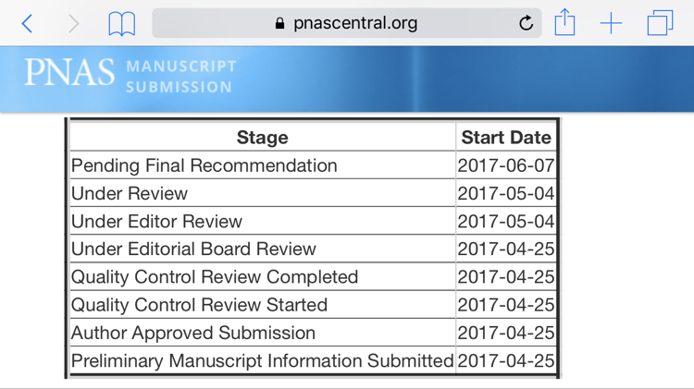This screenshot has width=694, height=389.
Task: Click the Stage column header
Action: point(262,138)
